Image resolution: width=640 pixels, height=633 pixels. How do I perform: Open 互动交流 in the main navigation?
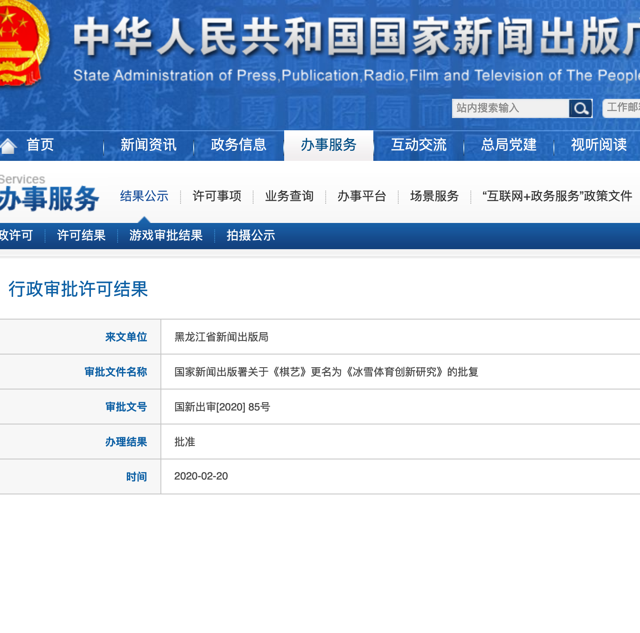(x=419, y=145)
